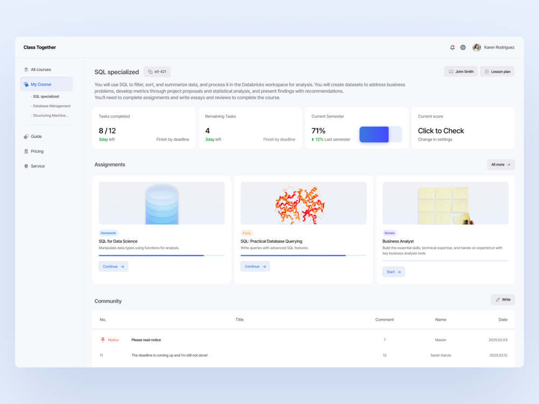
Task: Open Guide menu item
Action: [36, 136]
